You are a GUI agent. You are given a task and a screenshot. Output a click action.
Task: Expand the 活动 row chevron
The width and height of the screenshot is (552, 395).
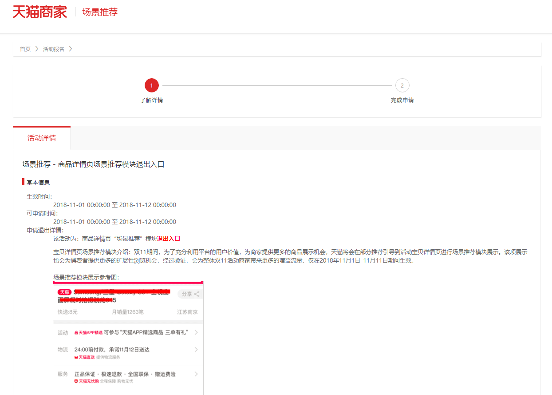pyautogui.click(x=197, y=332)
